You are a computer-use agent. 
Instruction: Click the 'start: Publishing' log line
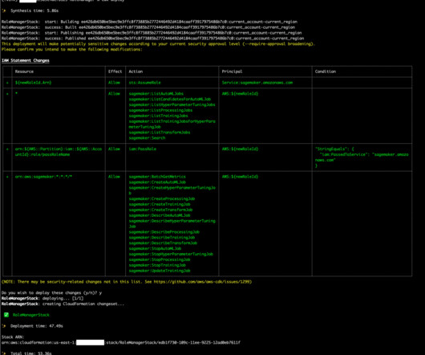152,33
